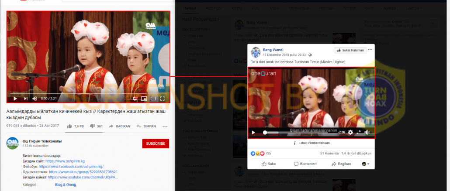Click Suka on the popup post
The image size is (450, 191).
click(x=269, y=164)
